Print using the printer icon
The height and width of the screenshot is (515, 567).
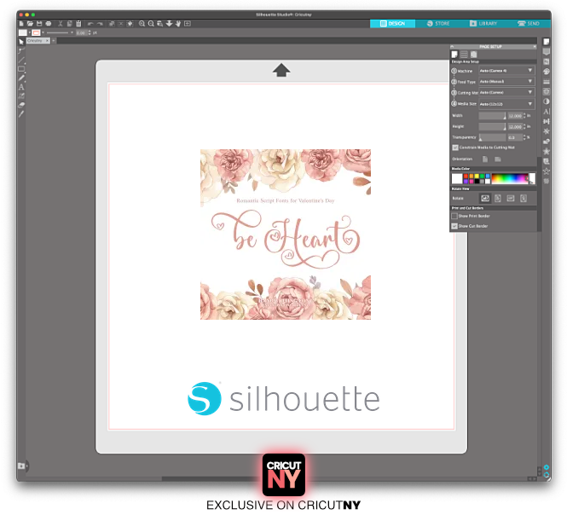point(49,24)
